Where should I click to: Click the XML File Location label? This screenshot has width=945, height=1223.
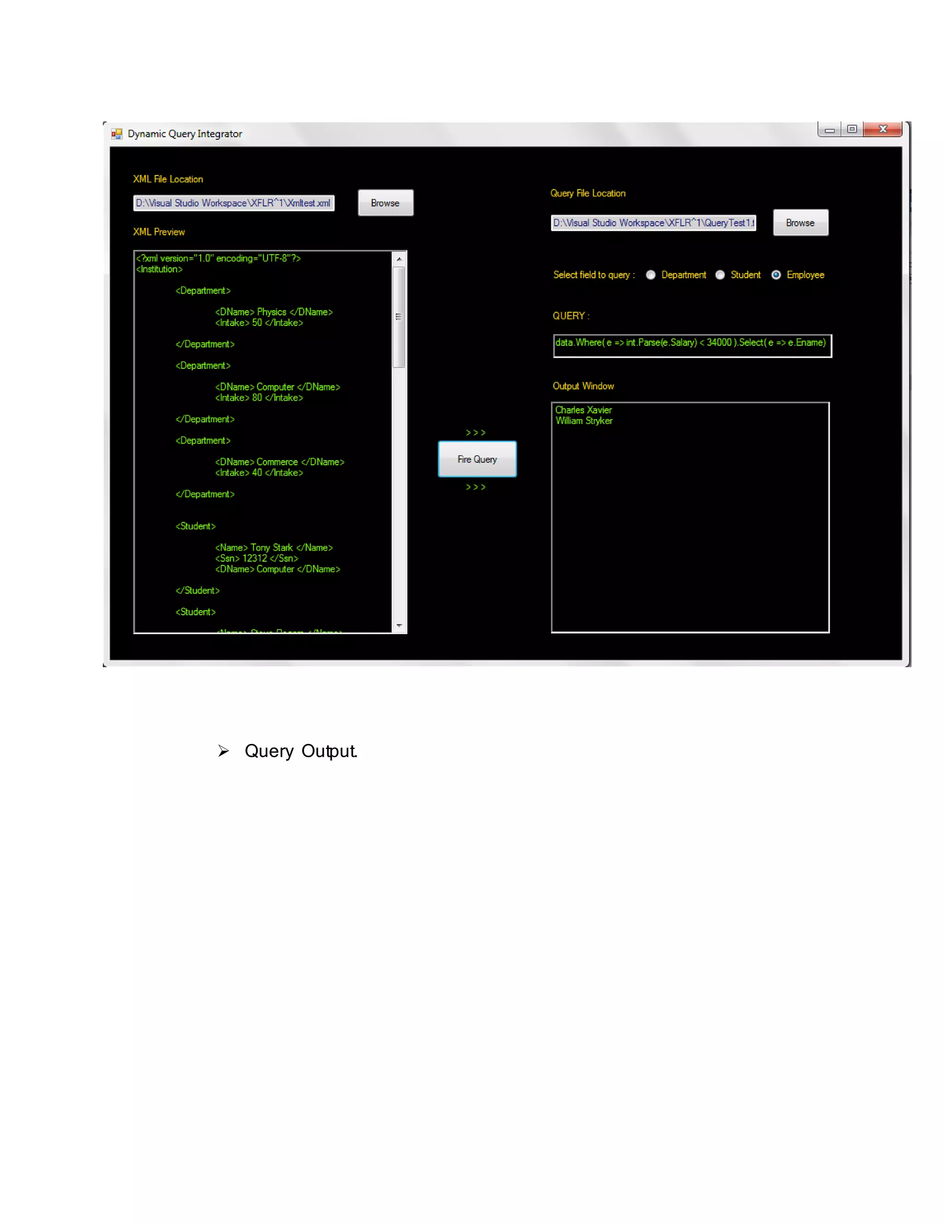tap(168, 179)
